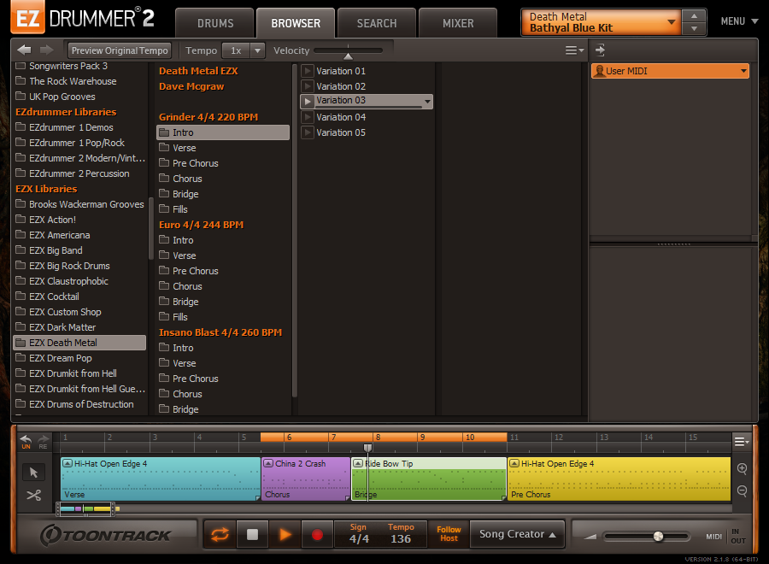Image resolution: width=769 pixels, height=564 pixels.
Task: Zoom out on the song timeline
Action: (x=742, y=491)
